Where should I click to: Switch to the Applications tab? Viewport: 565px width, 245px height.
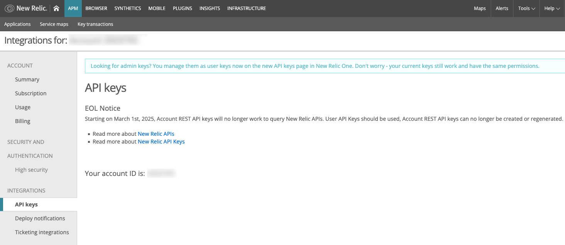coord(17,24)
